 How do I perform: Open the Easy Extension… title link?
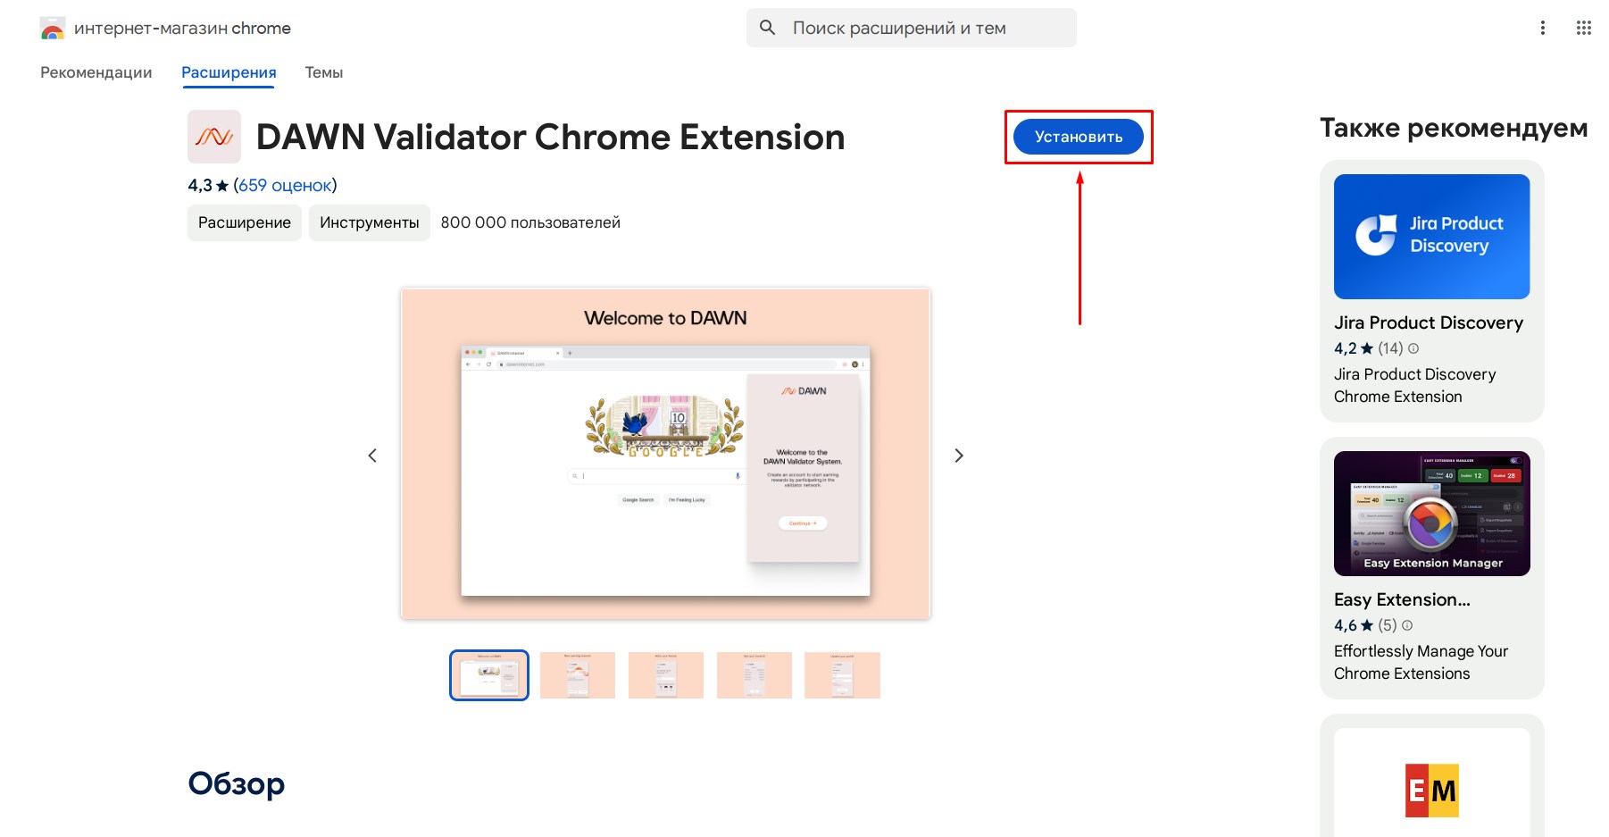pos(1402,599)
